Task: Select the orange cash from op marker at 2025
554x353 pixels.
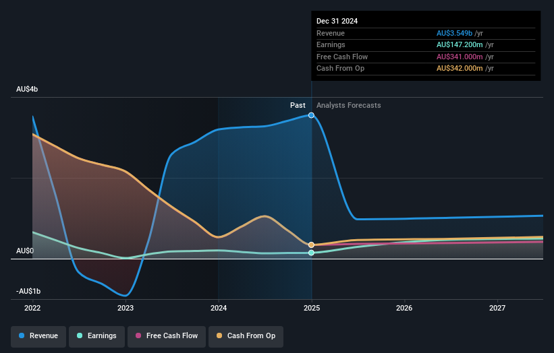Action: tap(311, 245)
